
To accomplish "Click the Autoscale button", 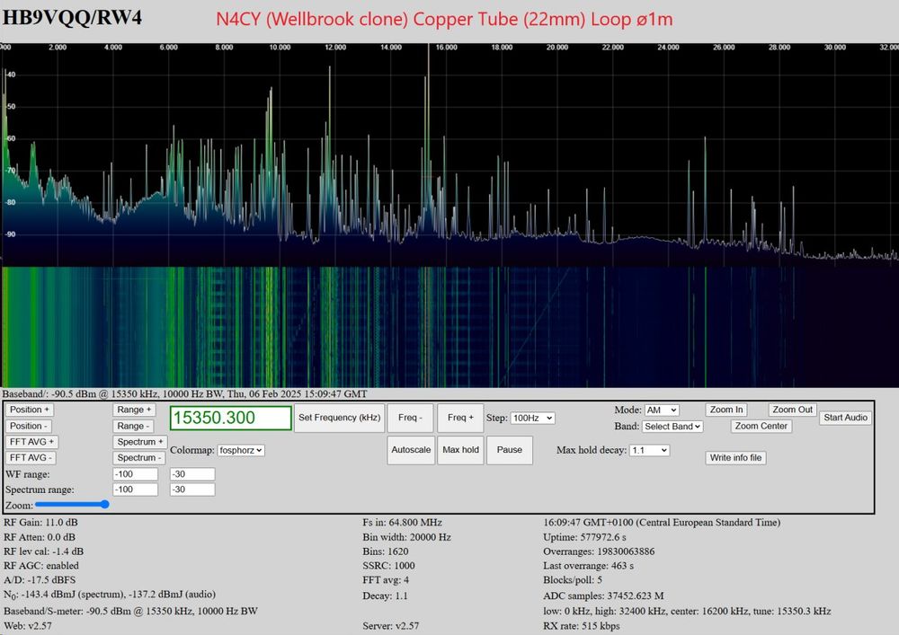I will (411, 449).
